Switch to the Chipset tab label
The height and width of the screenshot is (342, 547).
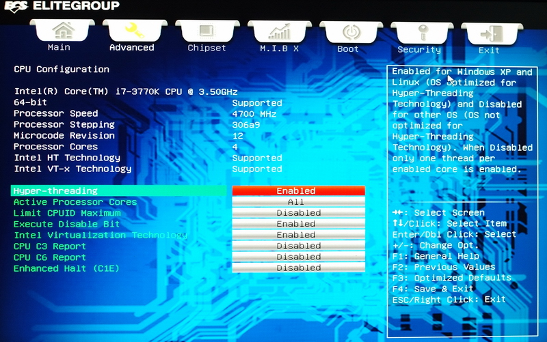click(x=206, y=48)
